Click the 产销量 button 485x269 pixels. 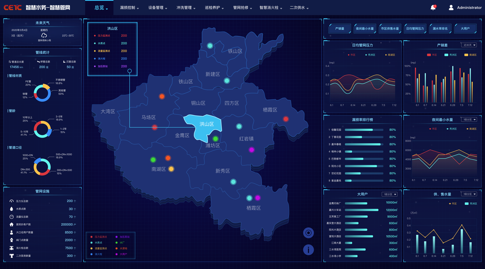(339, 28)
